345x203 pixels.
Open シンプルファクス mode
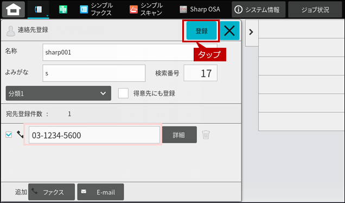tap(97, 9)
